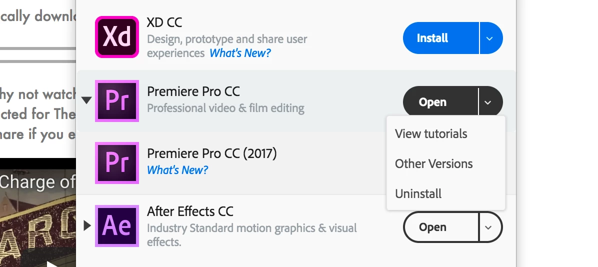Image resolution: width=598 pixels, height=267 pixels.
Task: Click the After Effects CC title text
Action: click(x=190, y=211)
